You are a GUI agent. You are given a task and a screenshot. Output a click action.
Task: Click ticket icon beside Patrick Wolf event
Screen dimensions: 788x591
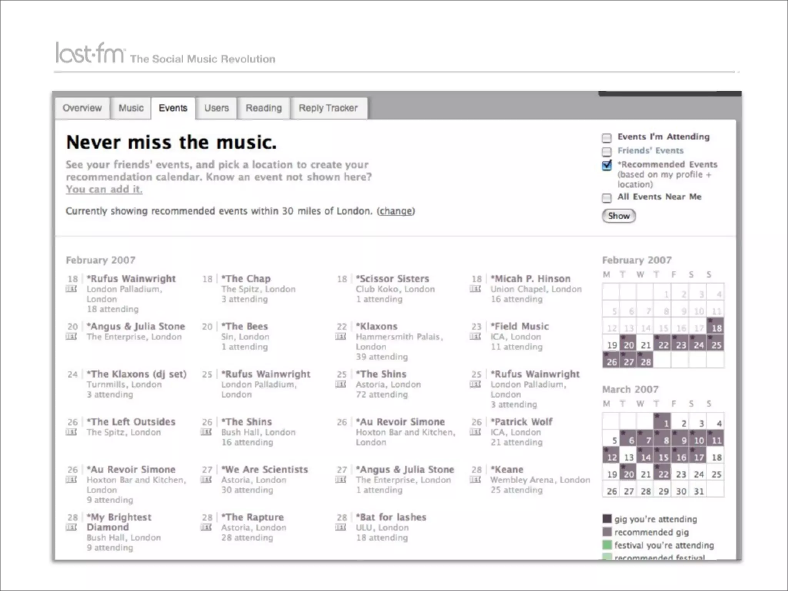click(476, 432)
